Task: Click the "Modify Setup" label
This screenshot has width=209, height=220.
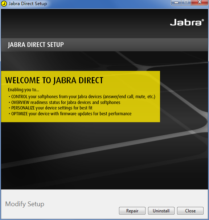Action: [25, 204]
